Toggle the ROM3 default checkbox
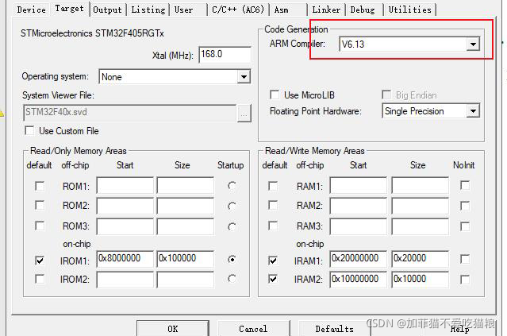 [x=40, y=226]
